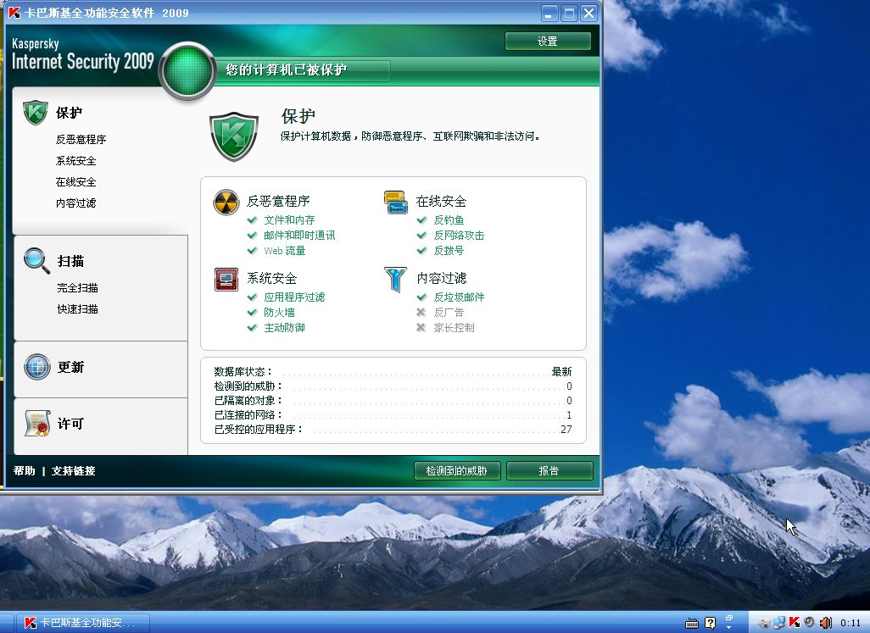
Task: Click the language bar restore icon
Action: click(729, 618)
